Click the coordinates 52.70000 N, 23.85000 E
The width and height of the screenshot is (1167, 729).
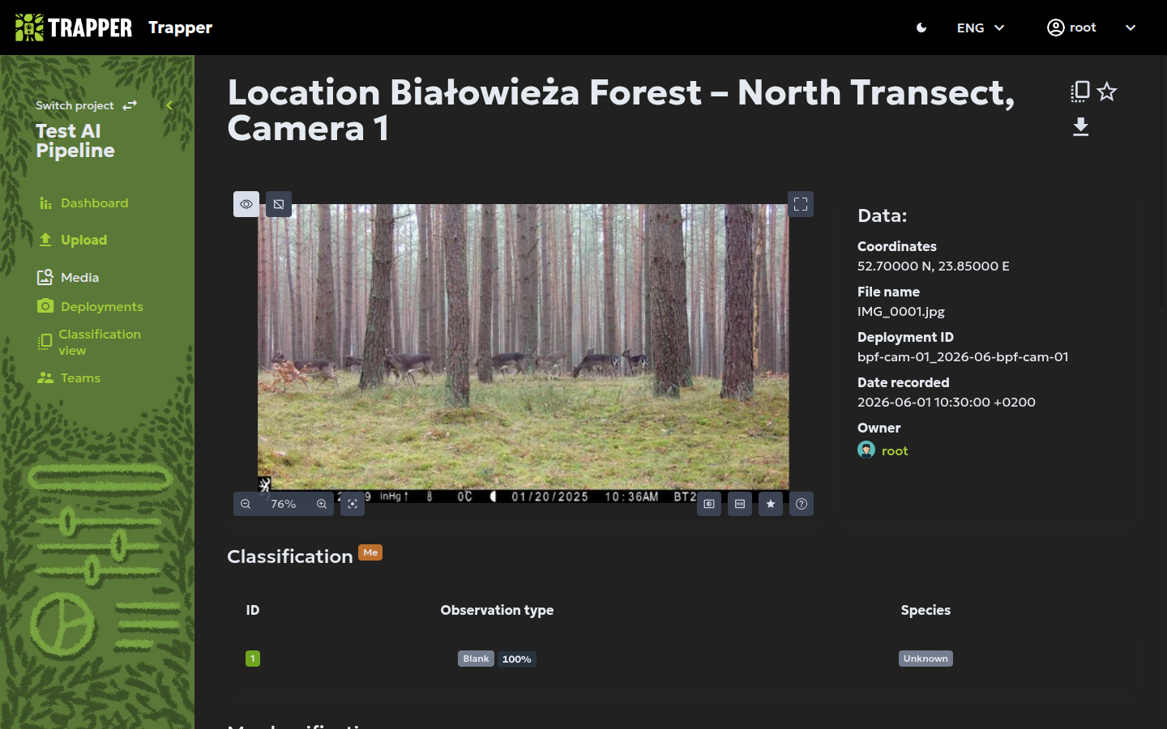click(x=934, y=266)
